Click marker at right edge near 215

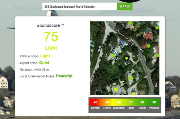157,55
